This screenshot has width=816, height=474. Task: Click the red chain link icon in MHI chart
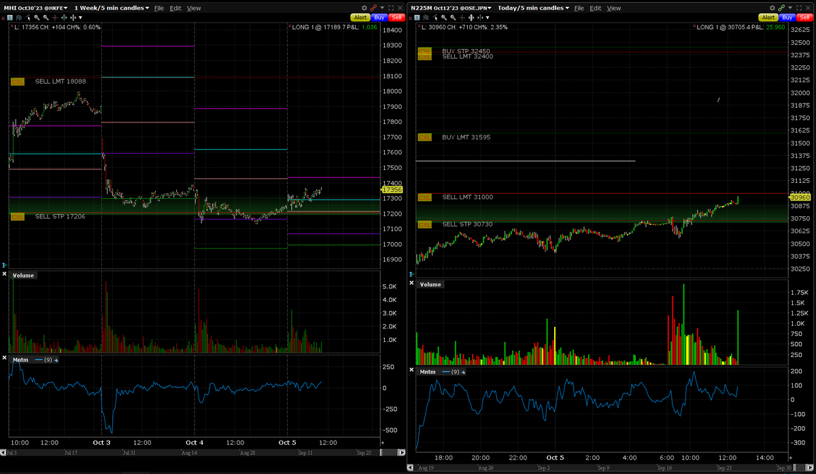tap(373, 7)
